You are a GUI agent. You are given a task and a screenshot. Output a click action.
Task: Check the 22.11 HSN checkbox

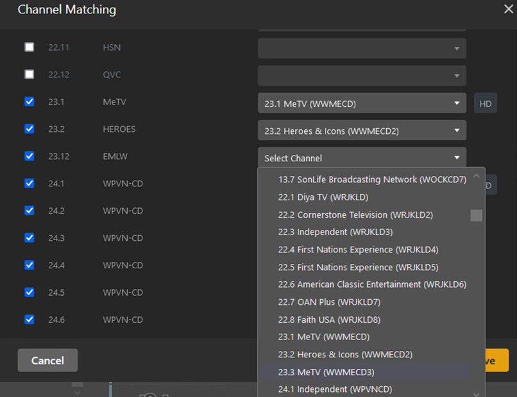tap(30, 47)
